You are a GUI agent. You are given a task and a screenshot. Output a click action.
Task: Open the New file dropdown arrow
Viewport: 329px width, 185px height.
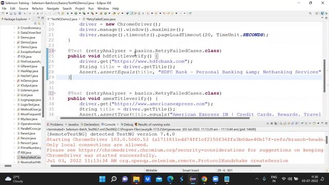7,13
